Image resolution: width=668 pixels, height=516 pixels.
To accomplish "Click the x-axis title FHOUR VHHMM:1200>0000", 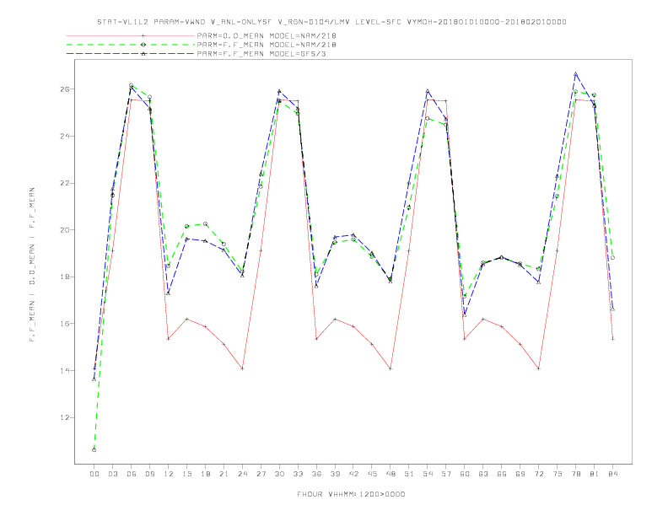I will point(351,494).
